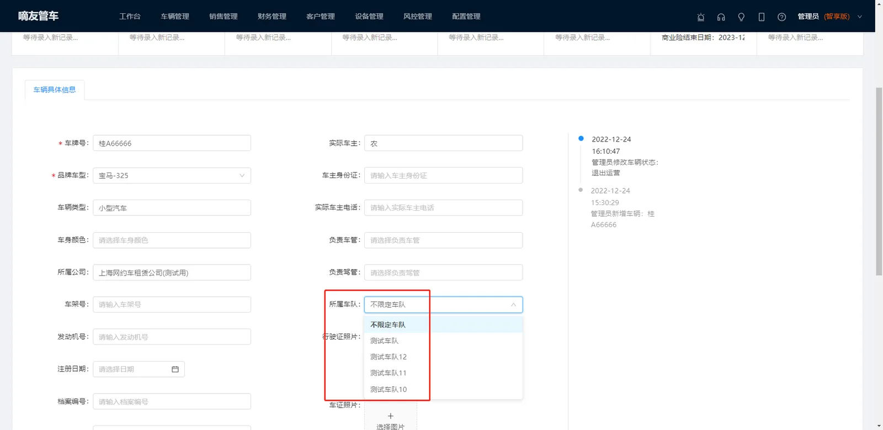This screenshot has width=883, height=430.
Task: Open the 工作台 menu
Action: click(x=130, y=17)
